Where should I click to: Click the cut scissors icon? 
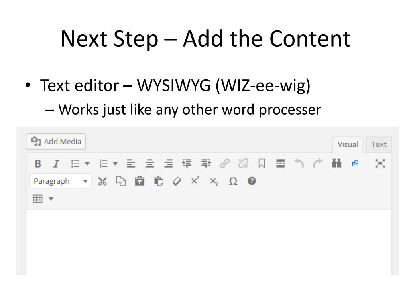(102, 181)
